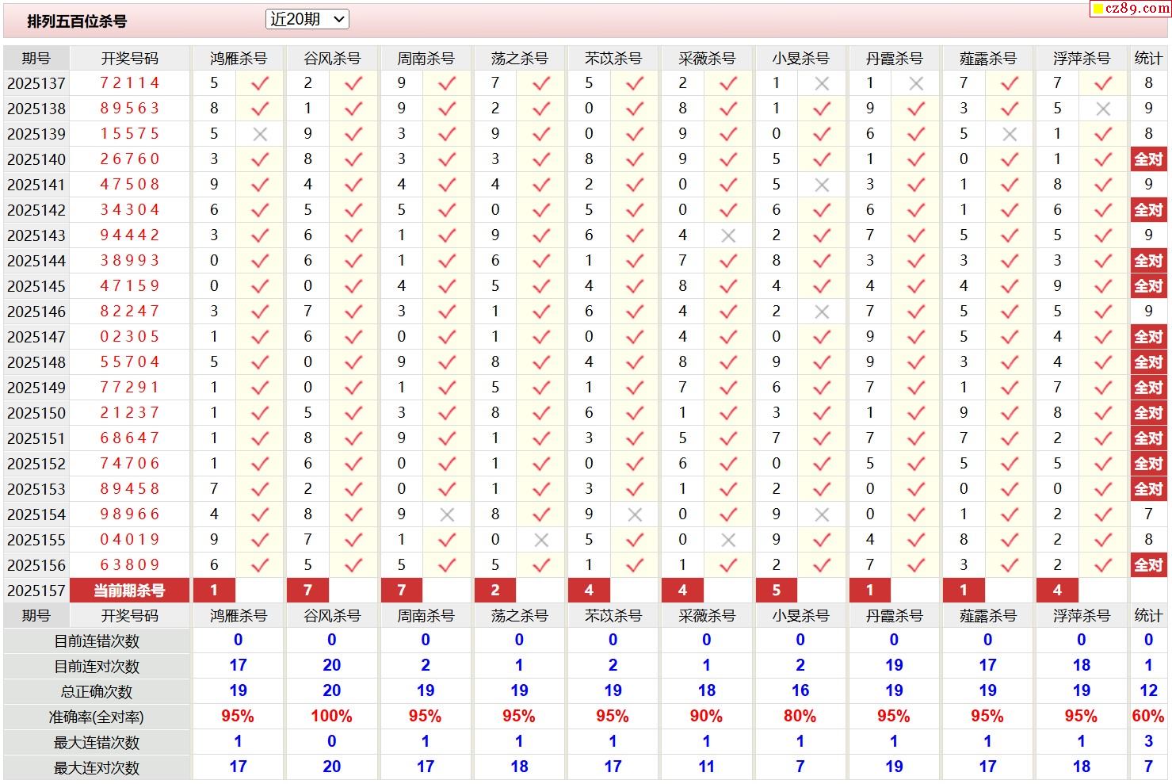1172x784 pixels.
Task: Click the red check under 鸿雁杀号 in row 2025144
Action: coord(260,261)
